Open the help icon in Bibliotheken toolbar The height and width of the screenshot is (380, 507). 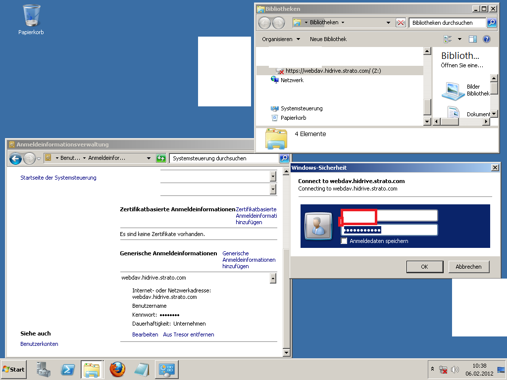[487, 39]
